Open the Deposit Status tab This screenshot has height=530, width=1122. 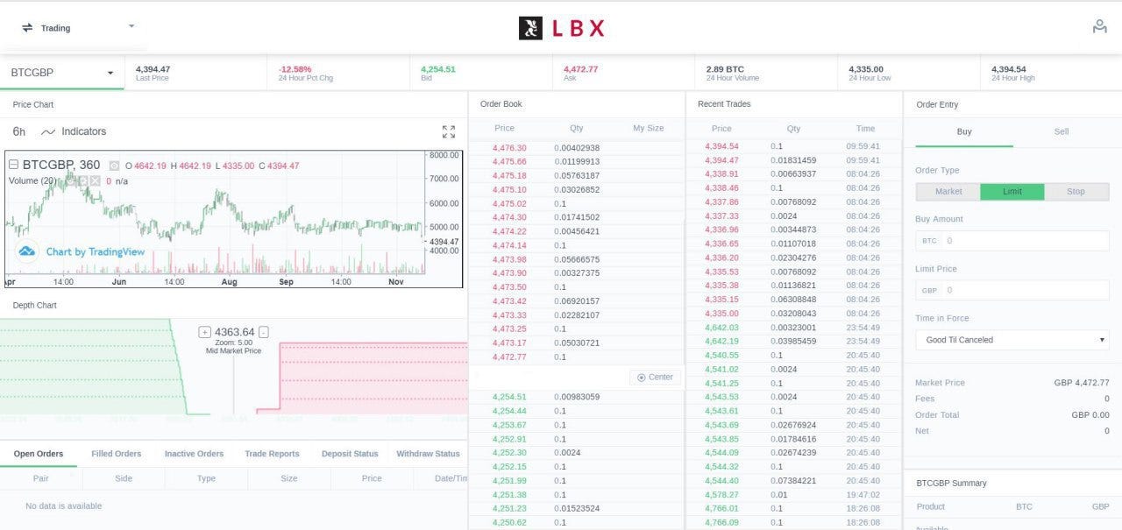(x=350, y=454)
